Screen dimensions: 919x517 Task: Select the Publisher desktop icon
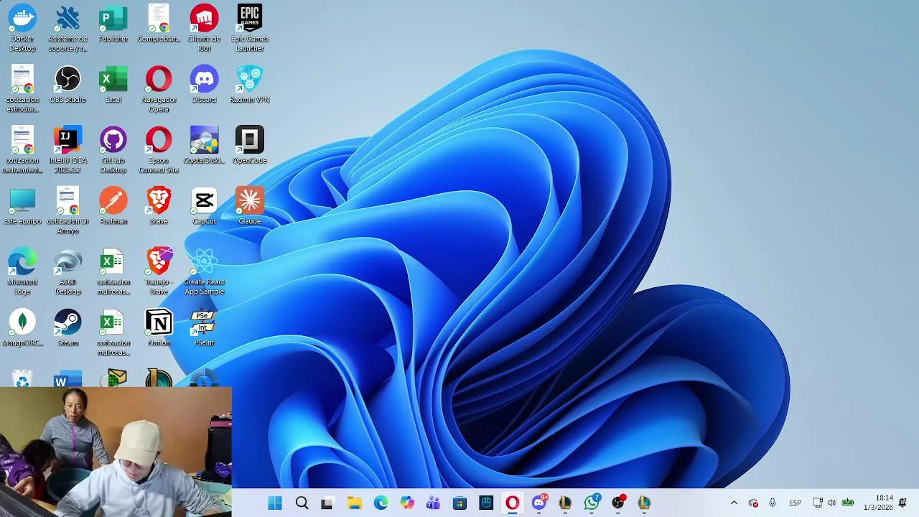pos(113,24)
